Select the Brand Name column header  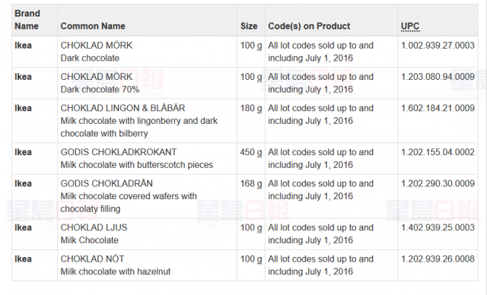[x=27, y=20]
